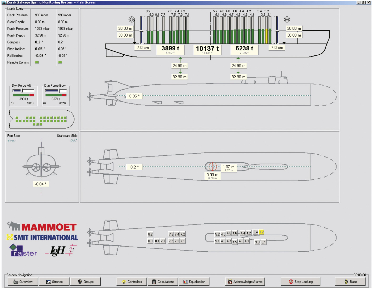Click the red circle marker on the submarine top view
372x289 pixels.
(212, 166)
